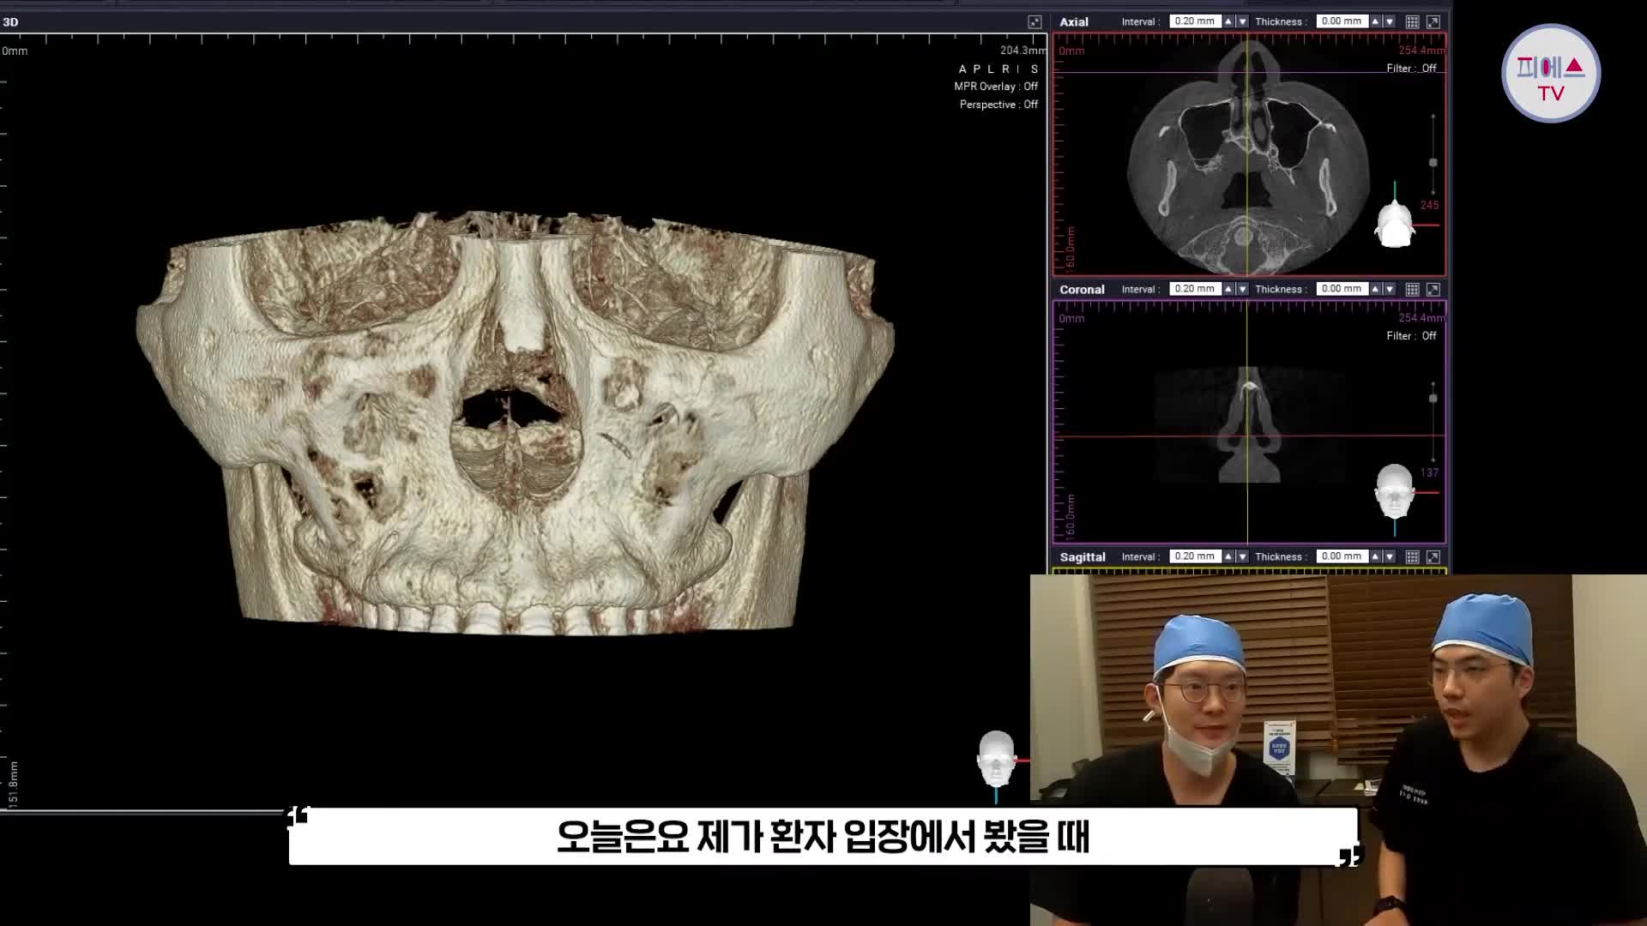The width and height of the screenshot is (1647, 926).
Task: Increase Sagittal Interval with up arrow
Action: [1228, 556]
